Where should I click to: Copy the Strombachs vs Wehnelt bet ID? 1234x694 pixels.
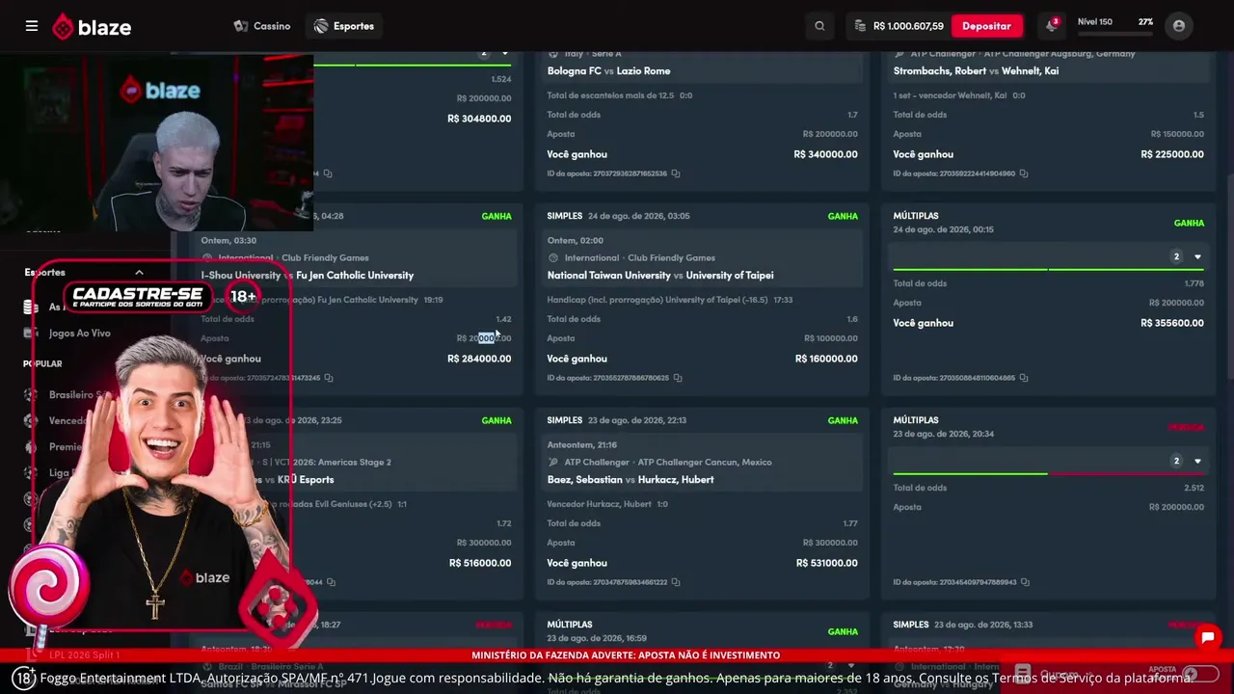tap(1023, 173)
